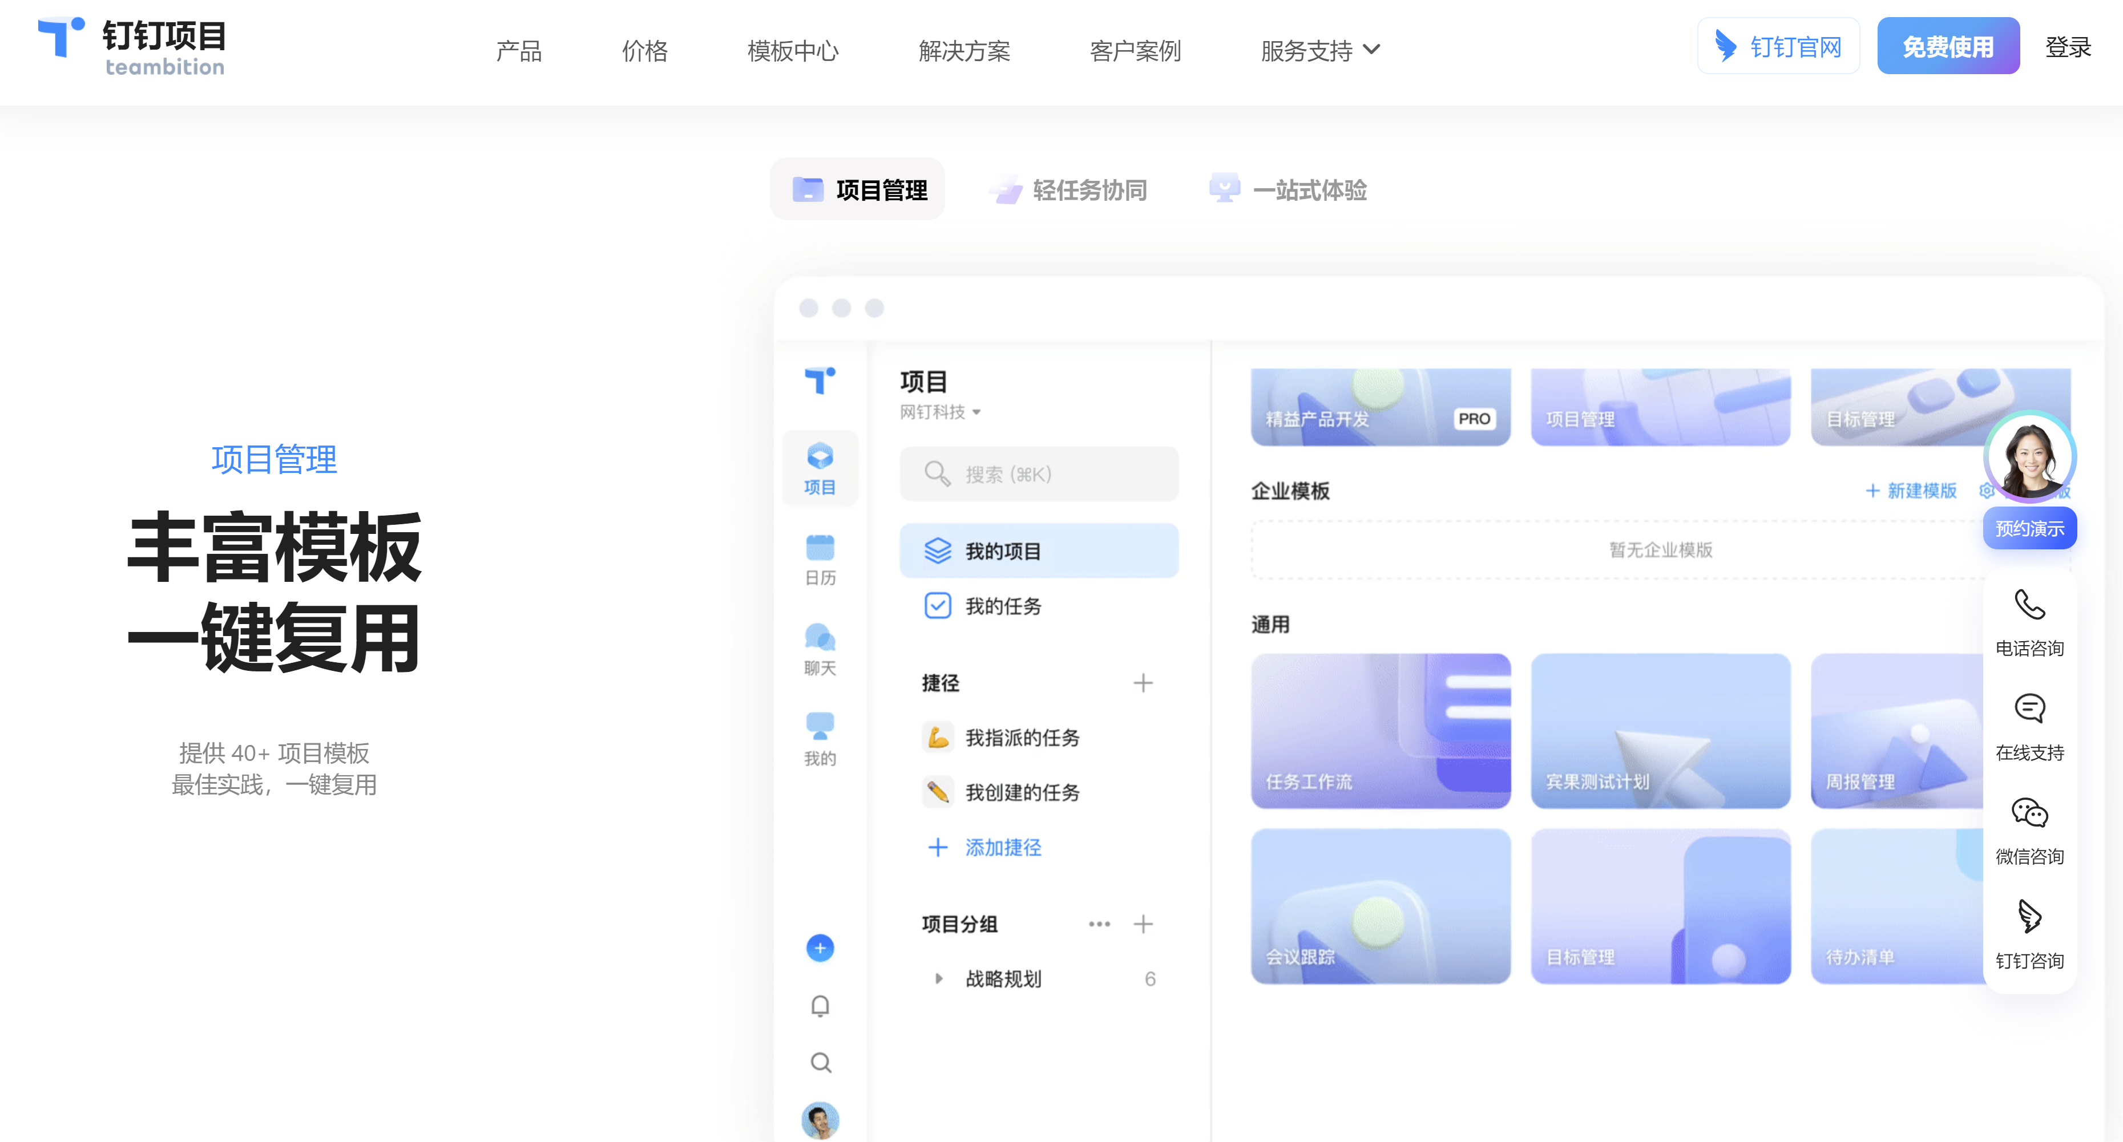Click the Teambition T logo inside the app mockup
Viewport: 2123px width, 1142px height.
click(x=819, y=380)
